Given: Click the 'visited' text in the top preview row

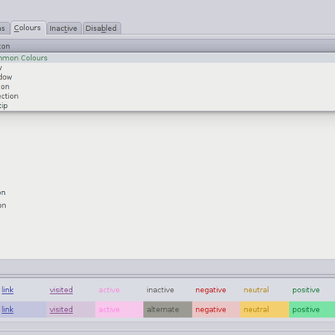Looking at the screenshot, I should 61,290.
